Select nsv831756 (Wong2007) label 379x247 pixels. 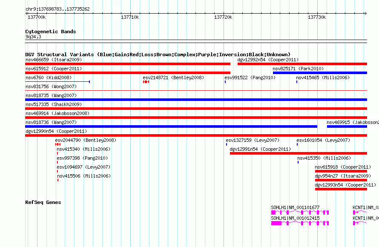(x=51, y=86)
